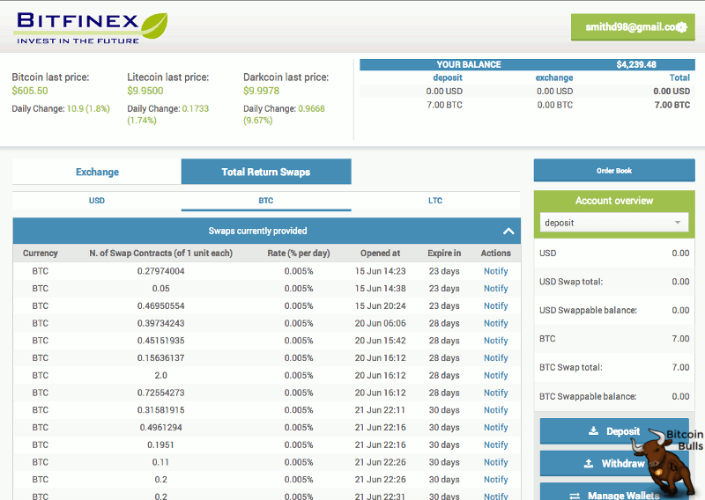Click Notify for the 0.1951 swap
This screenshot has height=500, width=705.
[495, 445]
